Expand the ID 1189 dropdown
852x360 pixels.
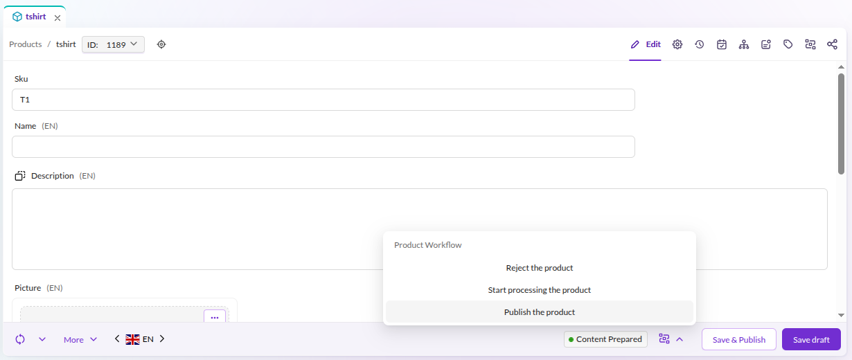(x=114, y=44)
